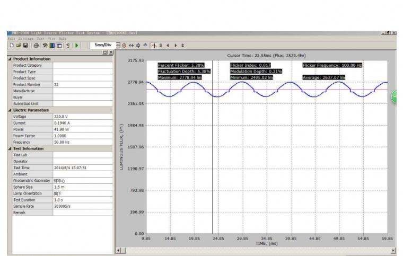
Task: Collapse the Product Information section
Action: (10, 59)
